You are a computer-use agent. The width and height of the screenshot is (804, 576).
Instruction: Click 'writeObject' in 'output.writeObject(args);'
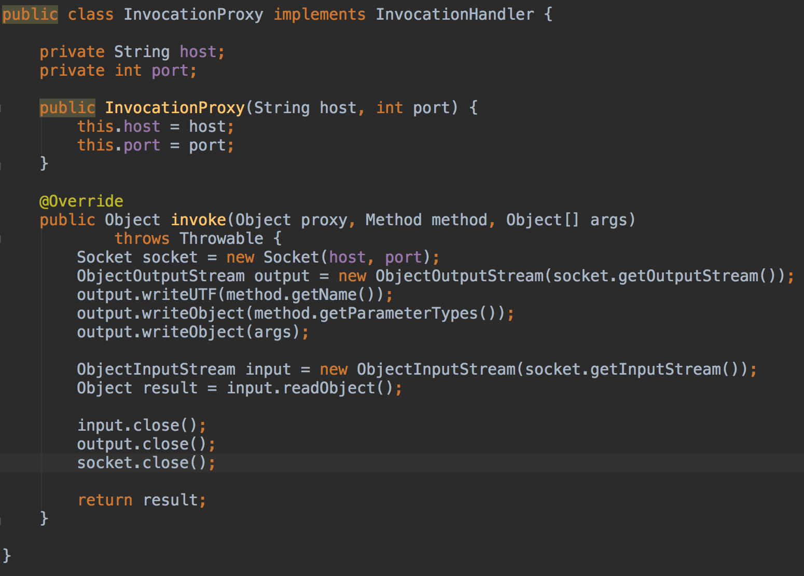tap(193, 332)
